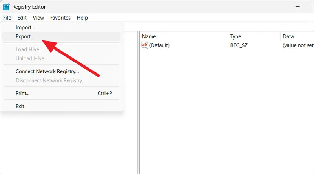Click the Name column header
This screenshot has width=314, height=174.
(184, 36)
